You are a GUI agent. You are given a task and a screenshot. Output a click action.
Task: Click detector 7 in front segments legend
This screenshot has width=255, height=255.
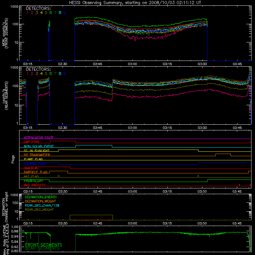click(55, 13)
